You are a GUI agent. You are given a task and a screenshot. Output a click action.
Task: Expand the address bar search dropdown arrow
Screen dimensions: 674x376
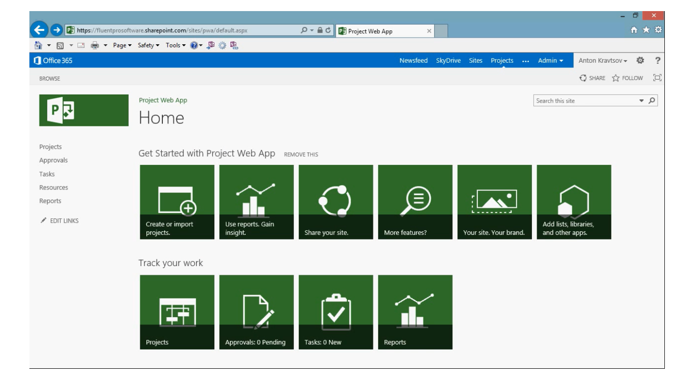click(312, 30)
